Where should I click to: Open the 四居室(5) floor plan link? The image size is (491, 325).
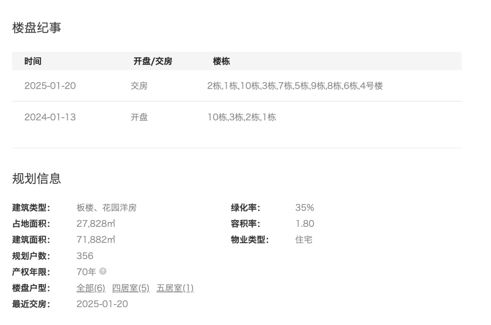tap(131, 288)
